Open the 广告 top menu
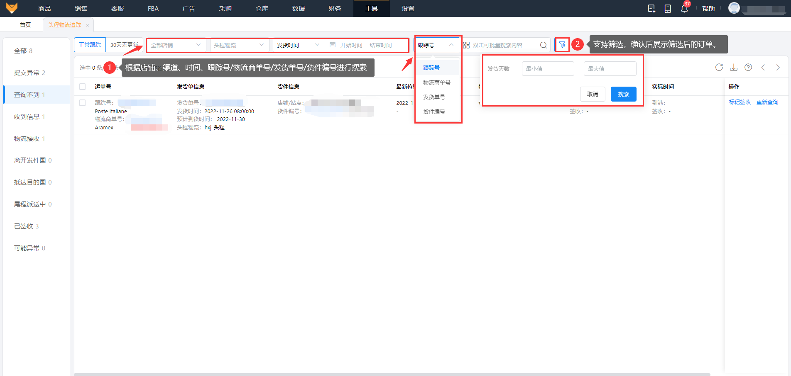The image size is (791, 376). pyautogui.click(x=189, y=8)
